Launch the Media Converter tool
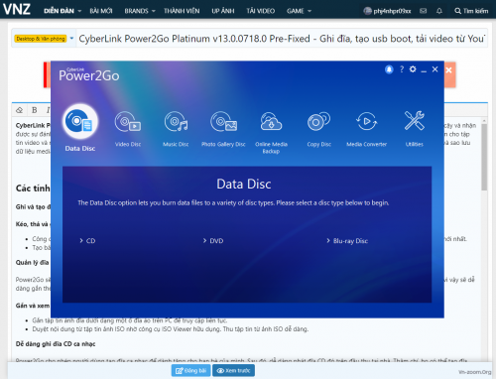This screenshot has height=379, width=496. tap(366, 122)
